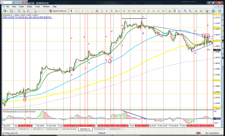Click the Default profile in status bar
This screenshot has height=136, width=225.
click(102, 133)
